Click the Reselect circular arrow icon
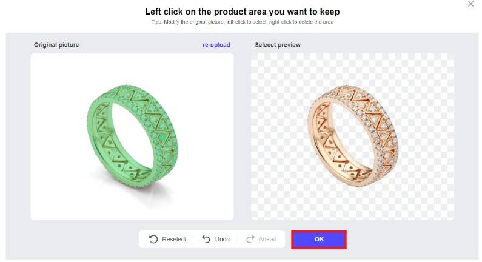Image resolution: width=482 pixels, height=262 pixels. tap(153, 240)
